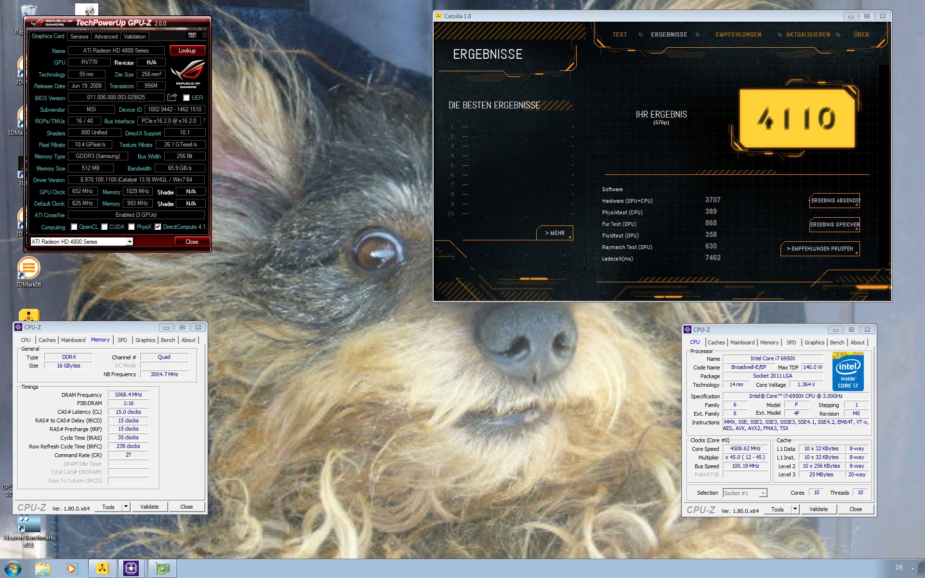
Task: Switch to Catzilla in the taskbar
Action: (102, 568)
